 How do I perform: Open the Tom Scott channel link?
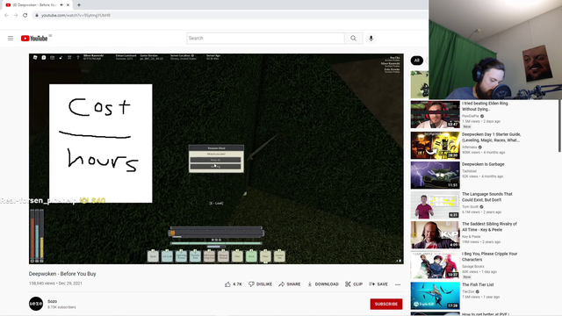(470, 207)
